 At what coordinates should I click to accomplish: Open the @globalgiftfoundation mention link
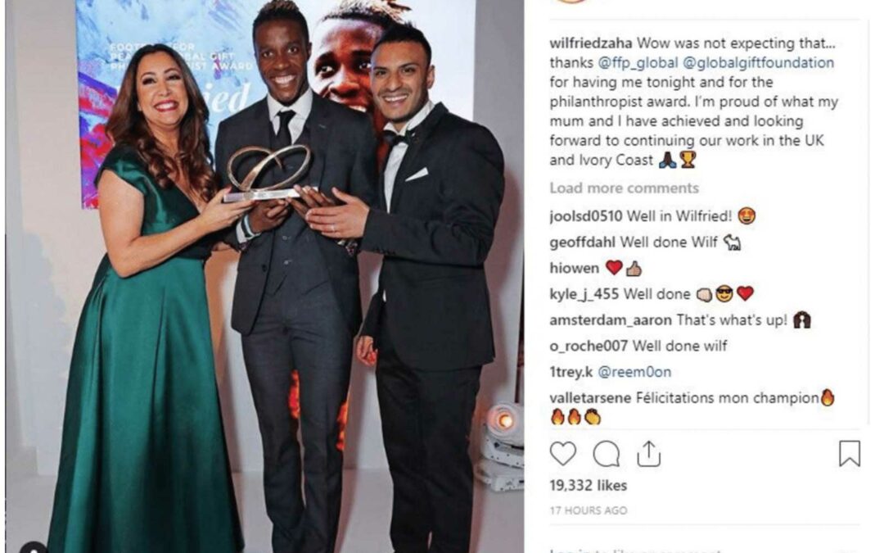point(758,62)
